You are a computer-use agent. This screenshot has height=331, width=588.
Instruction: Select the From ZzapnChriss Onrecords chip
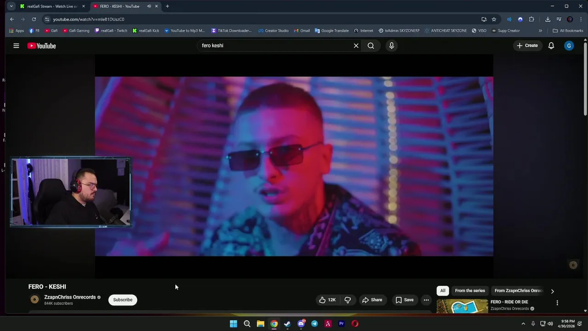[519, 291]
